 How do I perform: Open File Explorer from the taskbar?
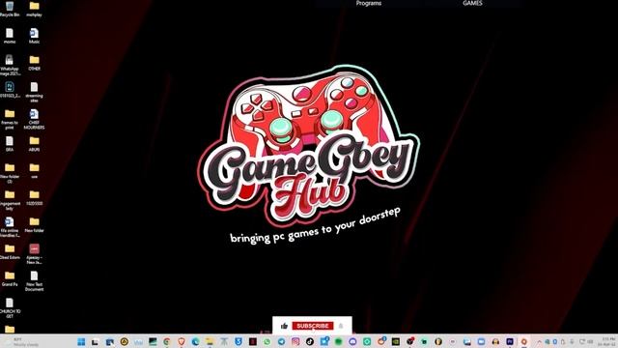pos(210,341)
